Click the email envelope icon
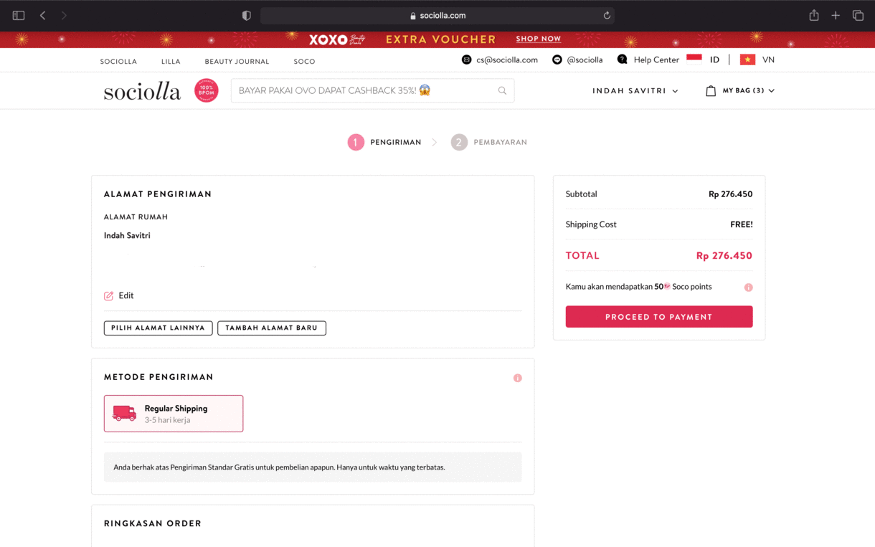The height and width of the screenshot is (547, 875). (467, 60)
